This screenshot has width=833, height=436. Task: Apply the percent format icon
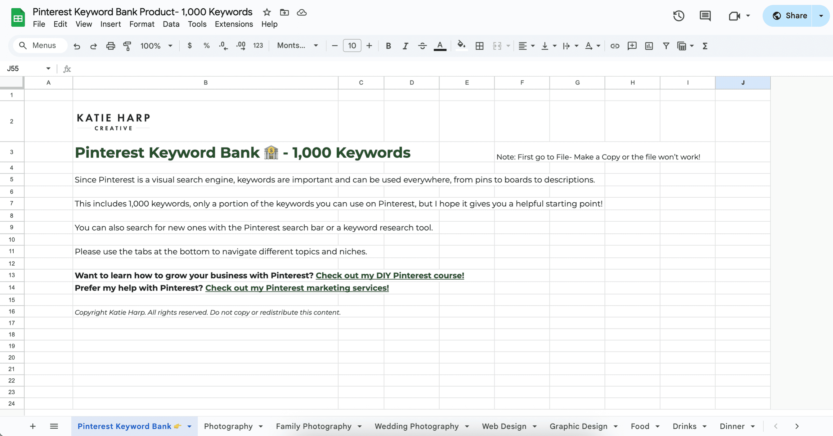[x=207, y=46]
